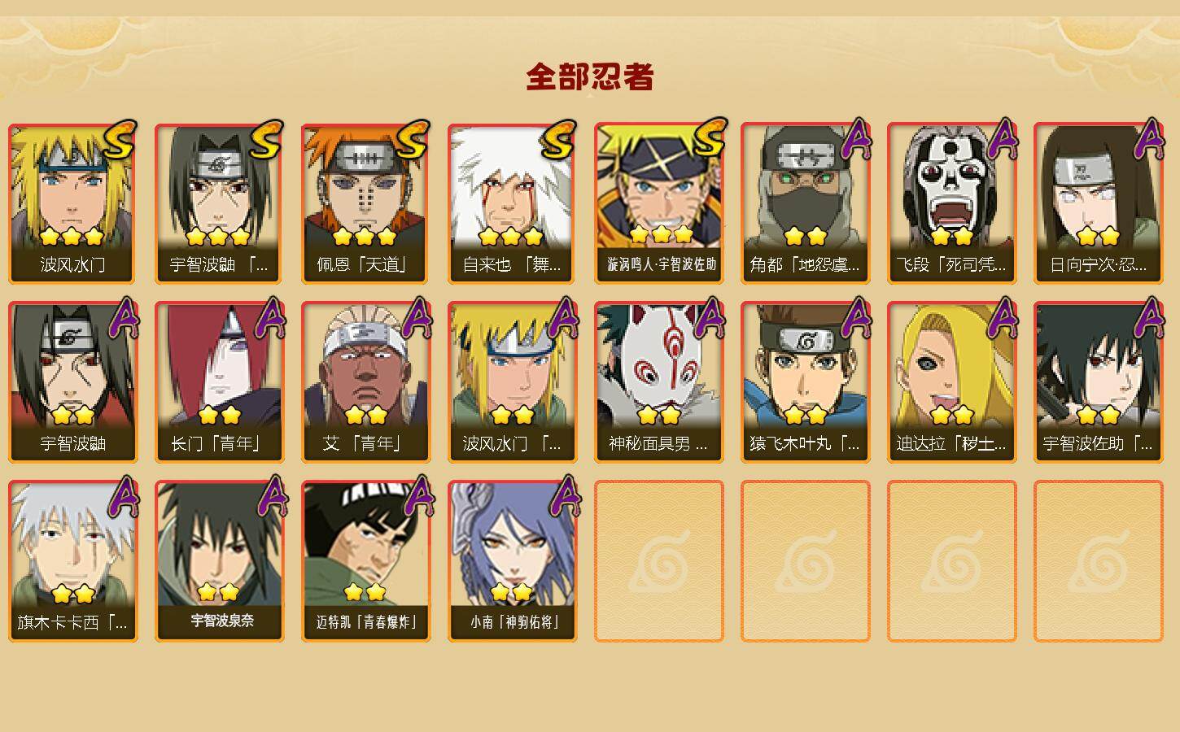Screen dimensions: 1180x732
Task: Click the S rank badge on 自来也 card
Action: 558,140
